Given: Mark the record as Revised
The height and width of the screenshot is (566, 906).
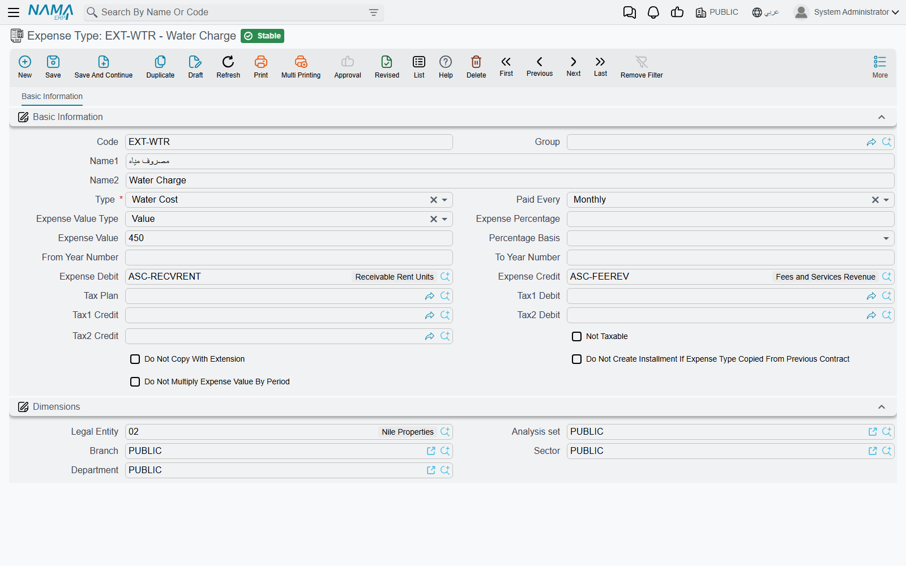Looking at the screenshot, I should 387,66.
